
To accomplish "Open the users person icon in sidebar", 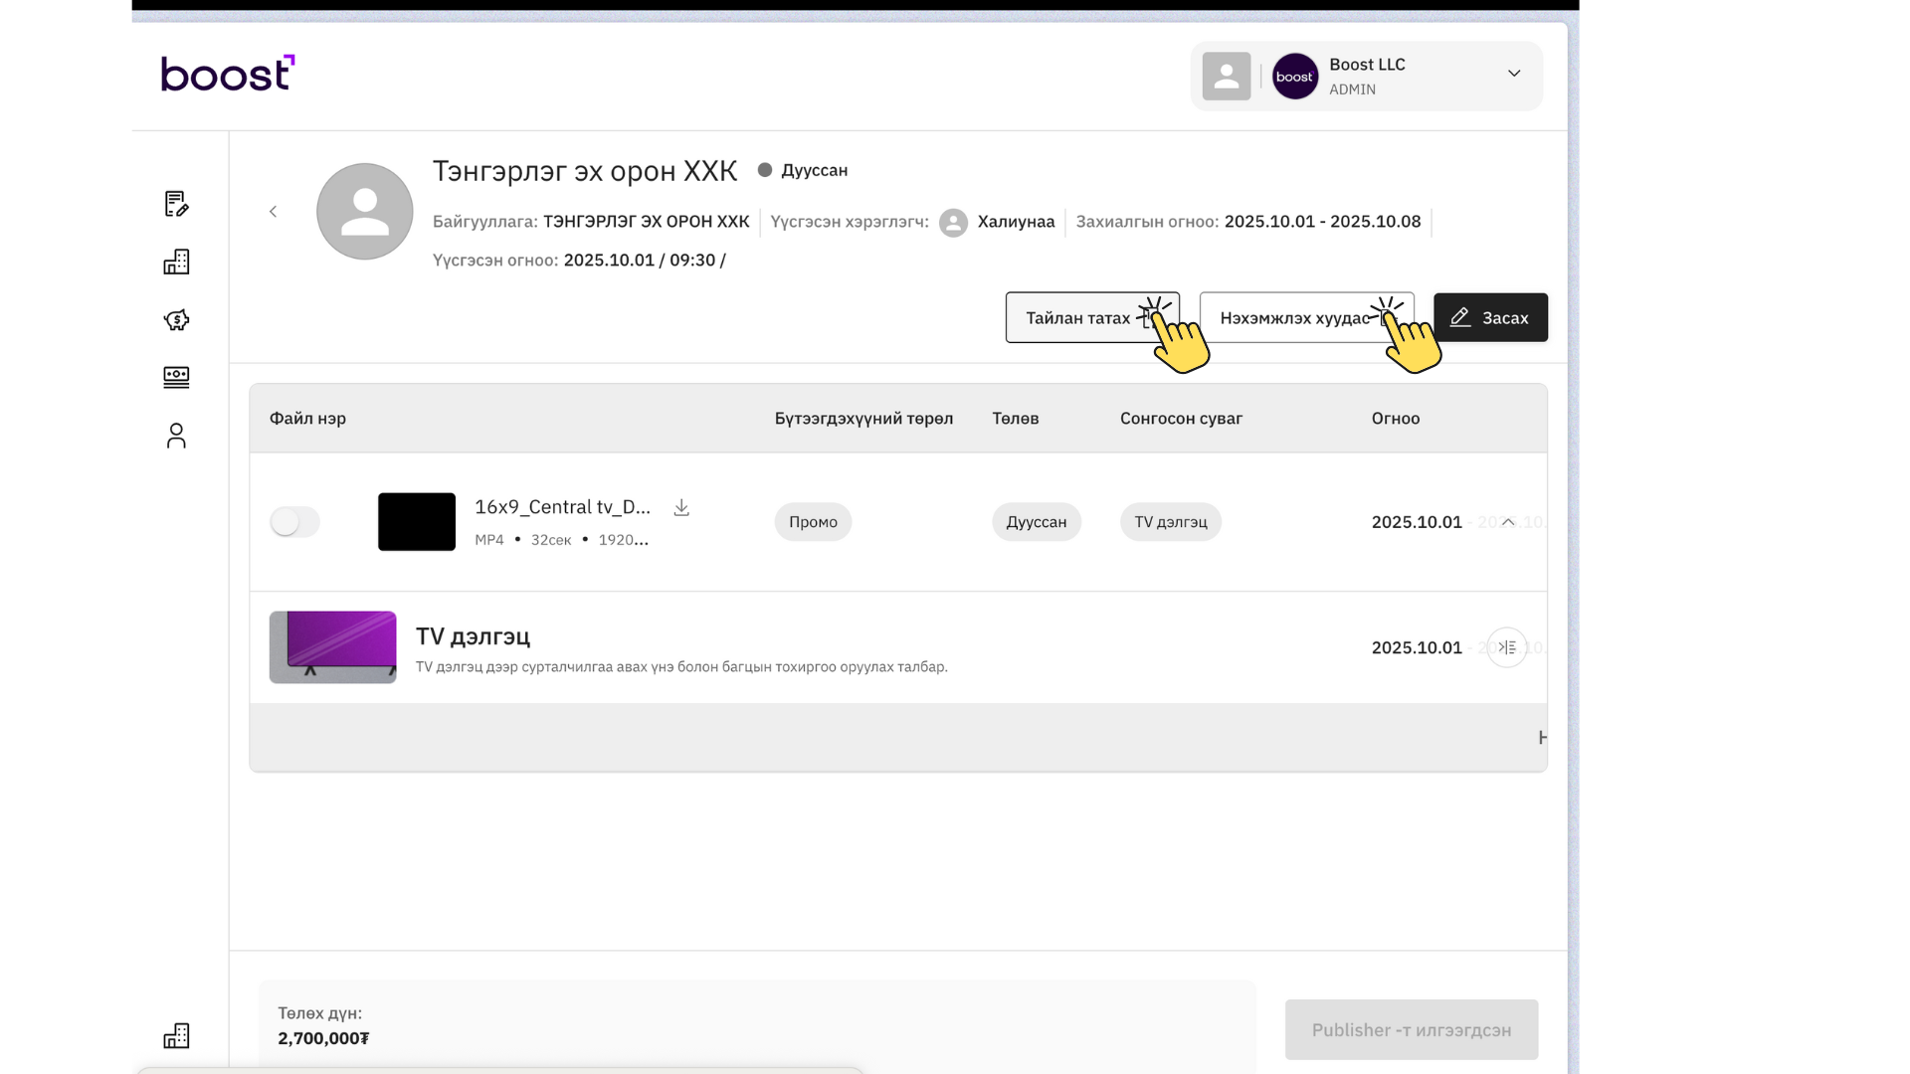I will 176,436.
